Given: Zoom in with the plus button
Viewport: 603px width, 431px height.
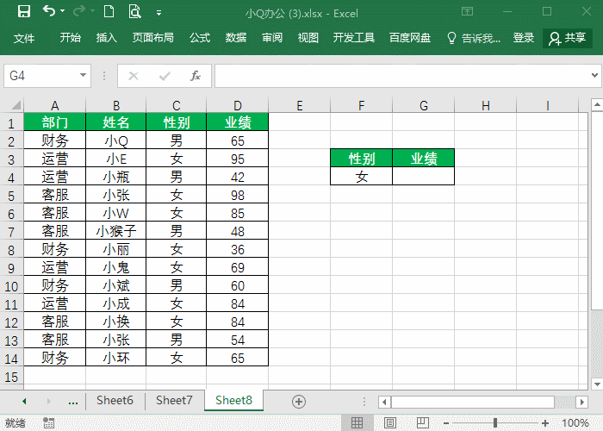Looking at the screenshot, I should coord(545,423).
